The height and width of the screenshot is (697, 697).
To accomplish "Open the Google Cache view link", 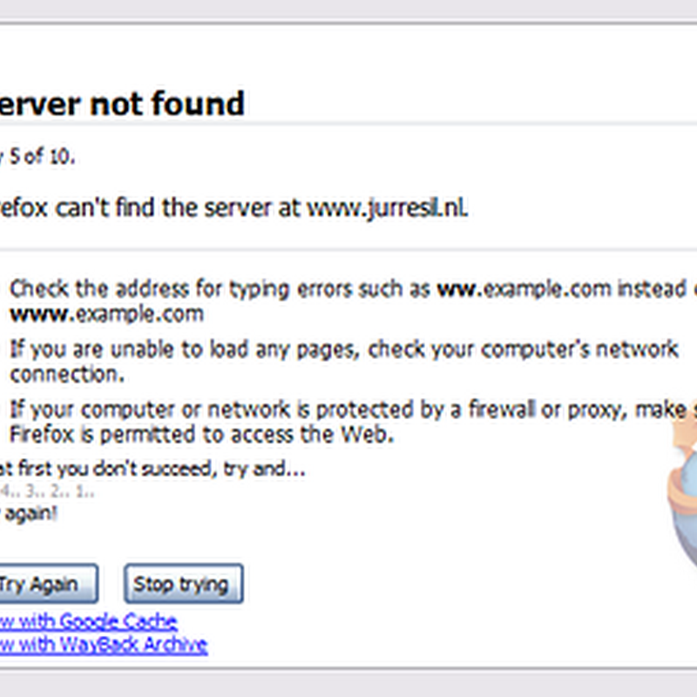I will click(89, 621).
